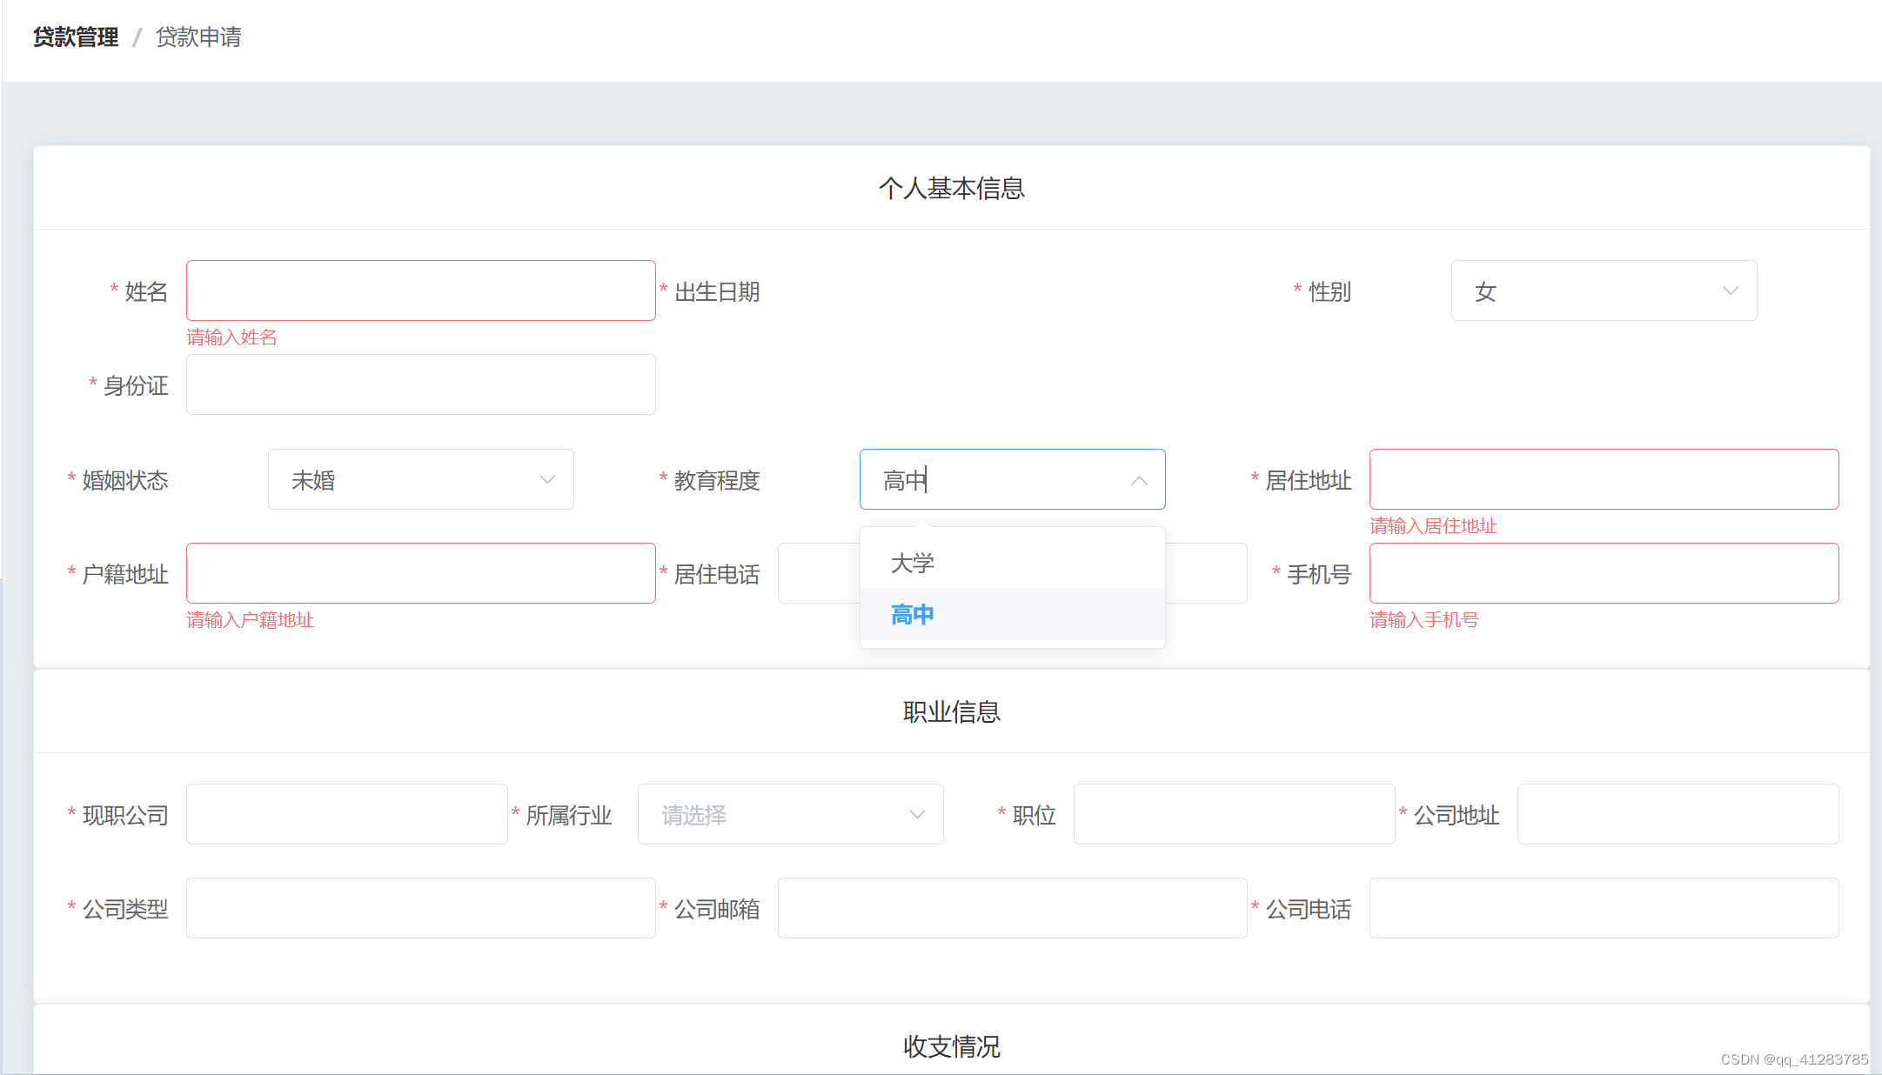Click the 居住地址 residence address field
The width and height of the screenshot is (1882, 1075).
click(1603, 479)
